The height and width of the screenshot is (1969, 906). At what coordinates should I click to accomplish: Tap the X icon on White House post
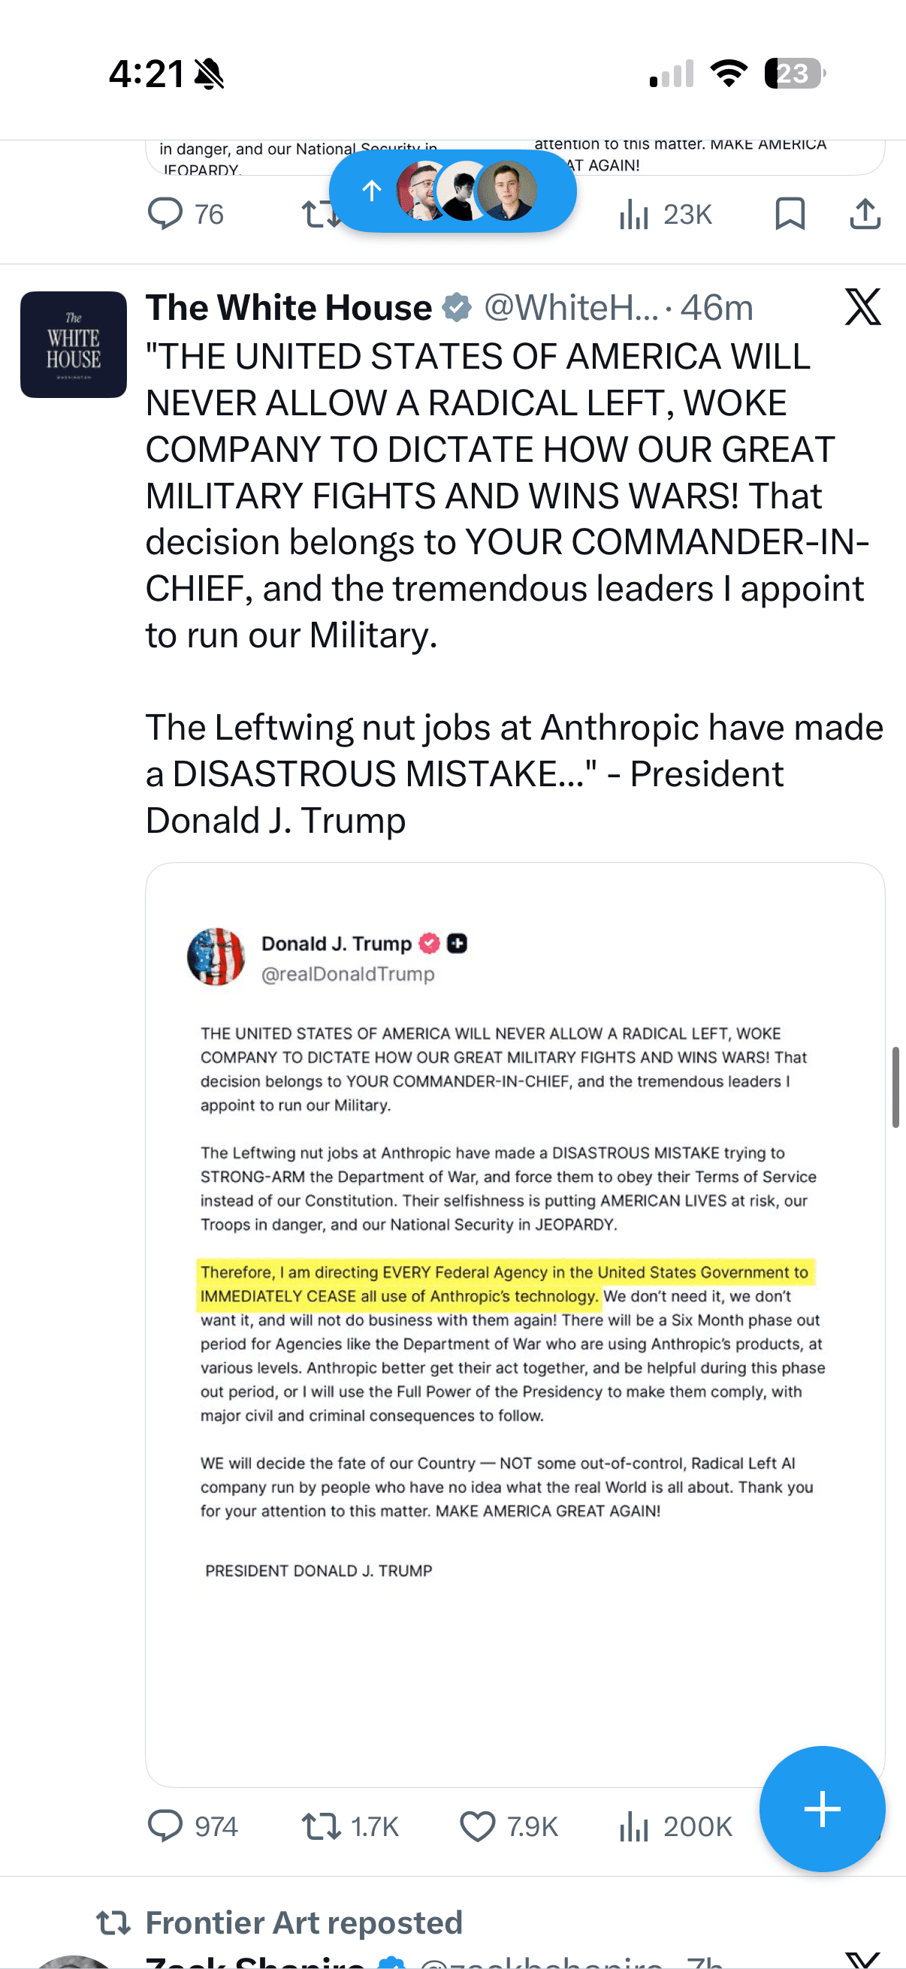[x=862, y=306]
